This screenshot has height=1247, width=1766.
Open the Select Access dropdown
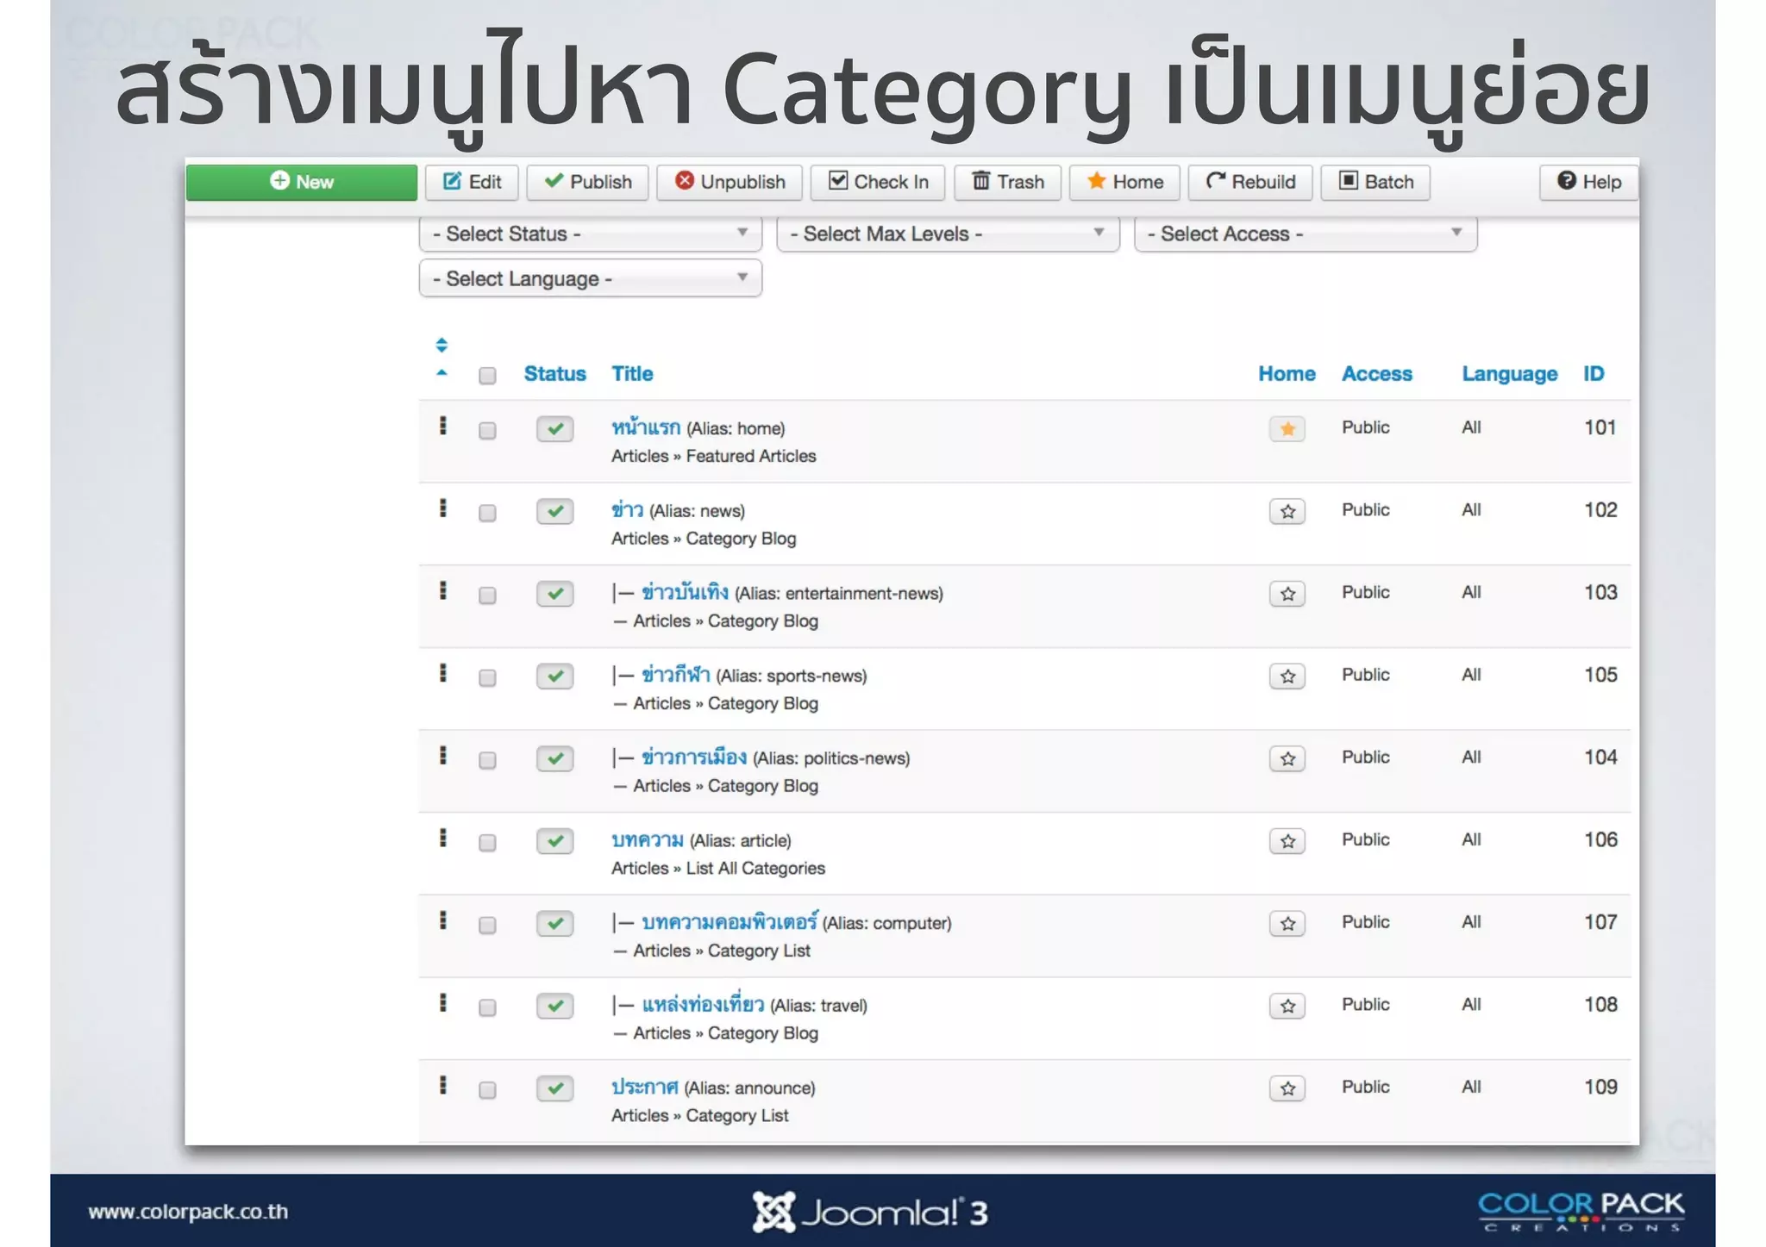(x=1306, y=234)
